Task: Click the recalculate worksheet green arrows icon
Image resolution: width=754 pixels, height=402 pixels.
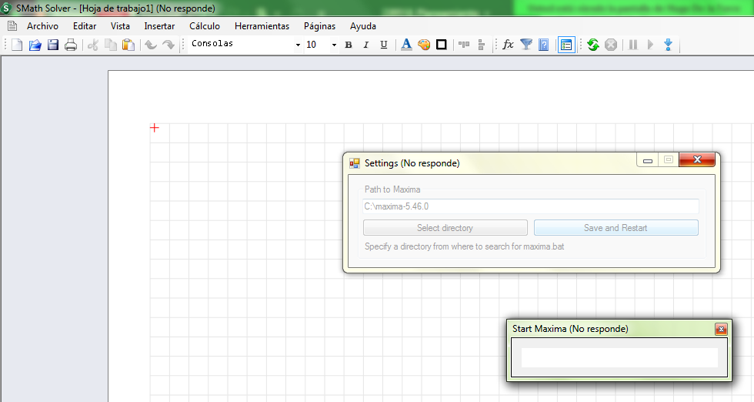Action: (592, 45)
